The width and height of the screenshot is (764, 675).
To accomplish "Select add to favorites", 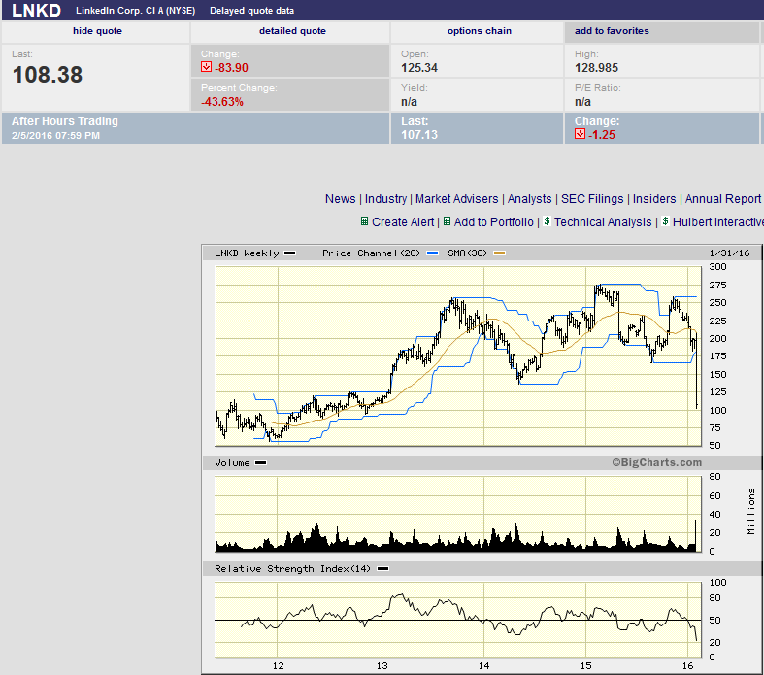I will coord(612,31).
